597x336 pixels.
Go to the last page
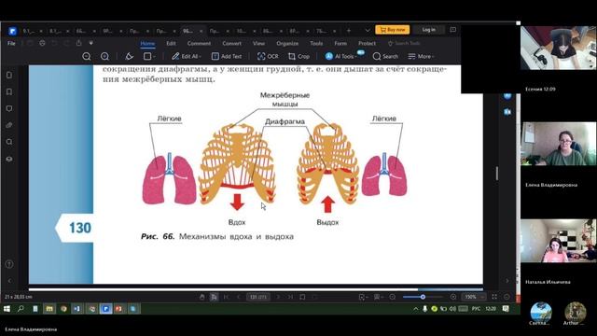coord(290,297)
